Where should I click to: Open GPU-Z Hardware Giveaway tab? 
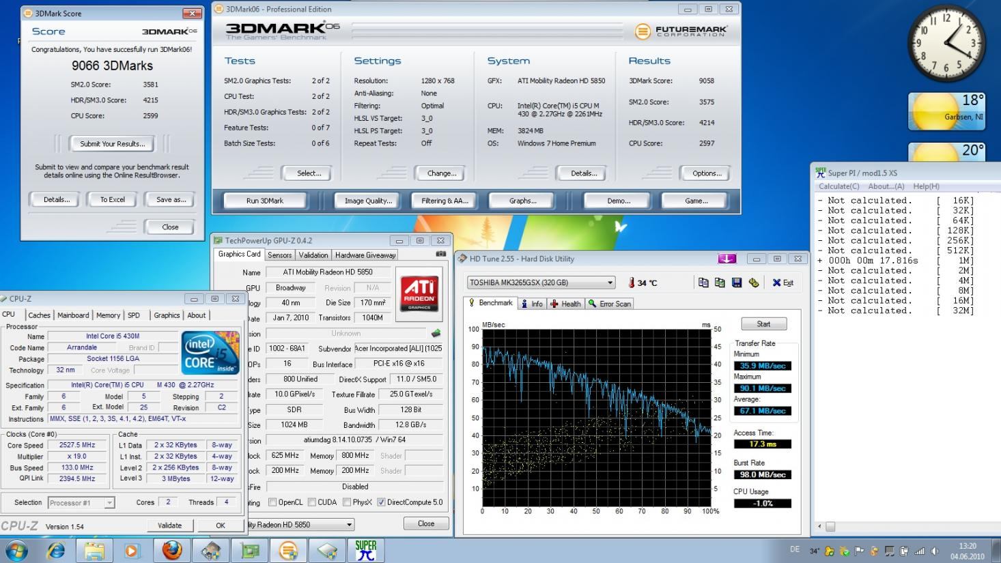(365, 255)
